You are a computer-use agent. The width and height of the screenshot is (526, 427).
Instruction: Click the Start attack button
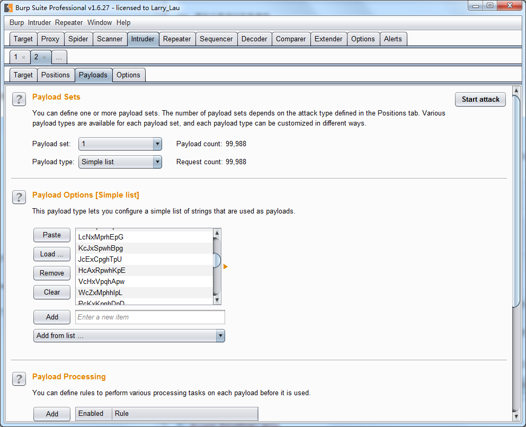[480, 99]
